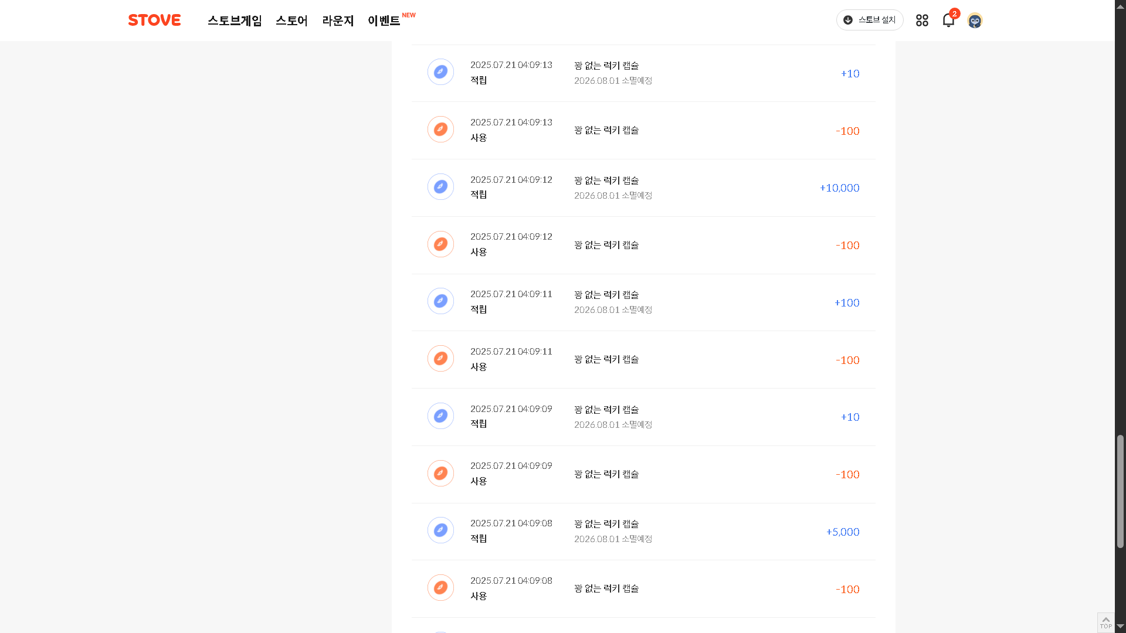This screenshot has width=1126, height=633.
Task: Click 사용 label in the 04:09:09 row
Action: coord(479,481)
